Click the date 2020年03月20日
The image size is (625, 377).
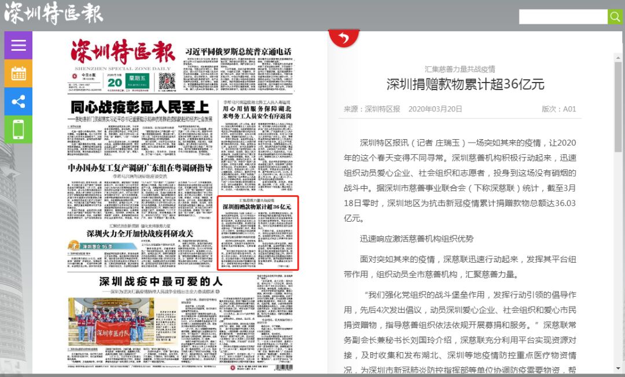coord(435,109)
